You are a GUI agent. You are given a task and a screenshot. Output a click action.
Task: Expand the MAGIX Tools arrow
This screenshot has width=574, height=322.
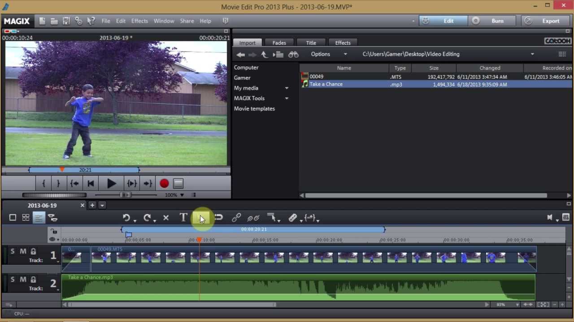point(287,98)
